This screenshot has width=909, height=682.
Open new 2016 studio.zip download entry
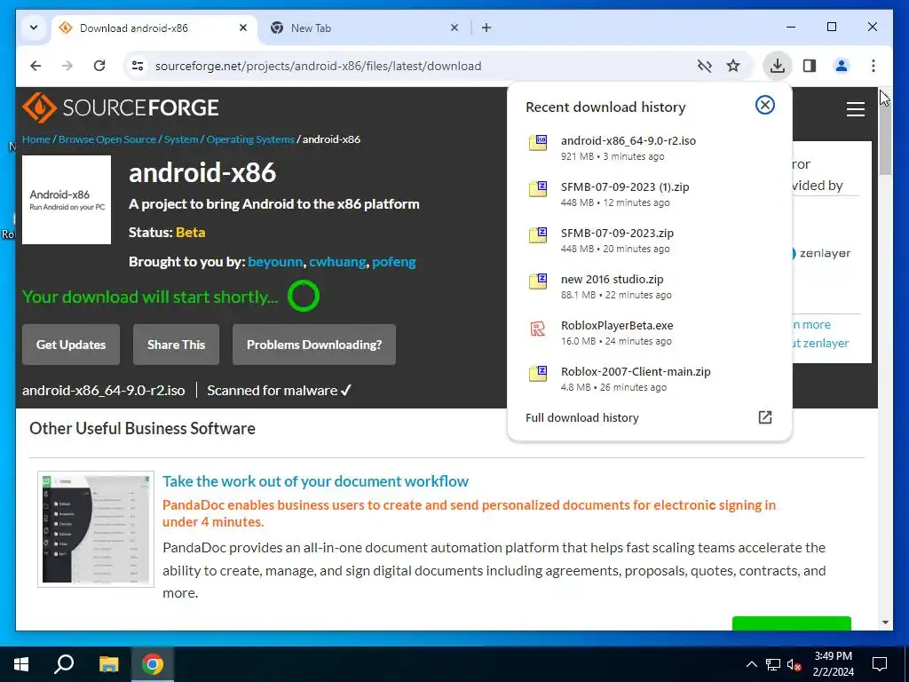(x=649, y=287)
